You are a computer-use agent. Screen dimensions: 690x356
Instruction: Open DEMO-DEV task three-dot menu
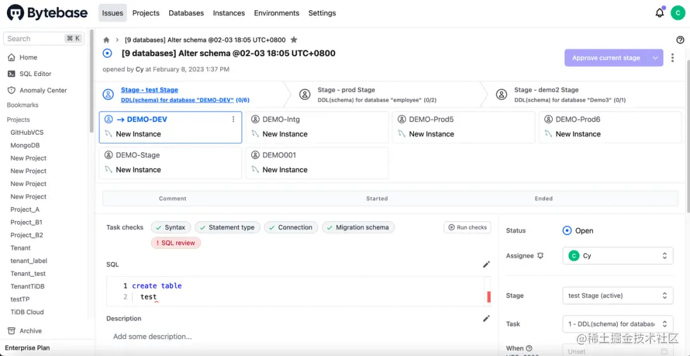pyautogui.click(x=233, y=120)
